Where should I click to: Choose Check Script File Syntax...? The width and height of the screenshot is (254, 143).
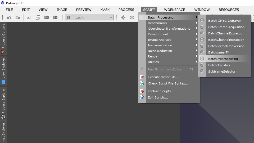(169, 83)
